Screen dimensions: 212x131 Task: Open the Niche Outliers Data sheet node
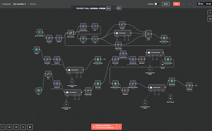[x=164, y=38]
